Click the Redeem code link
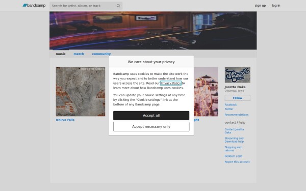 233,156
